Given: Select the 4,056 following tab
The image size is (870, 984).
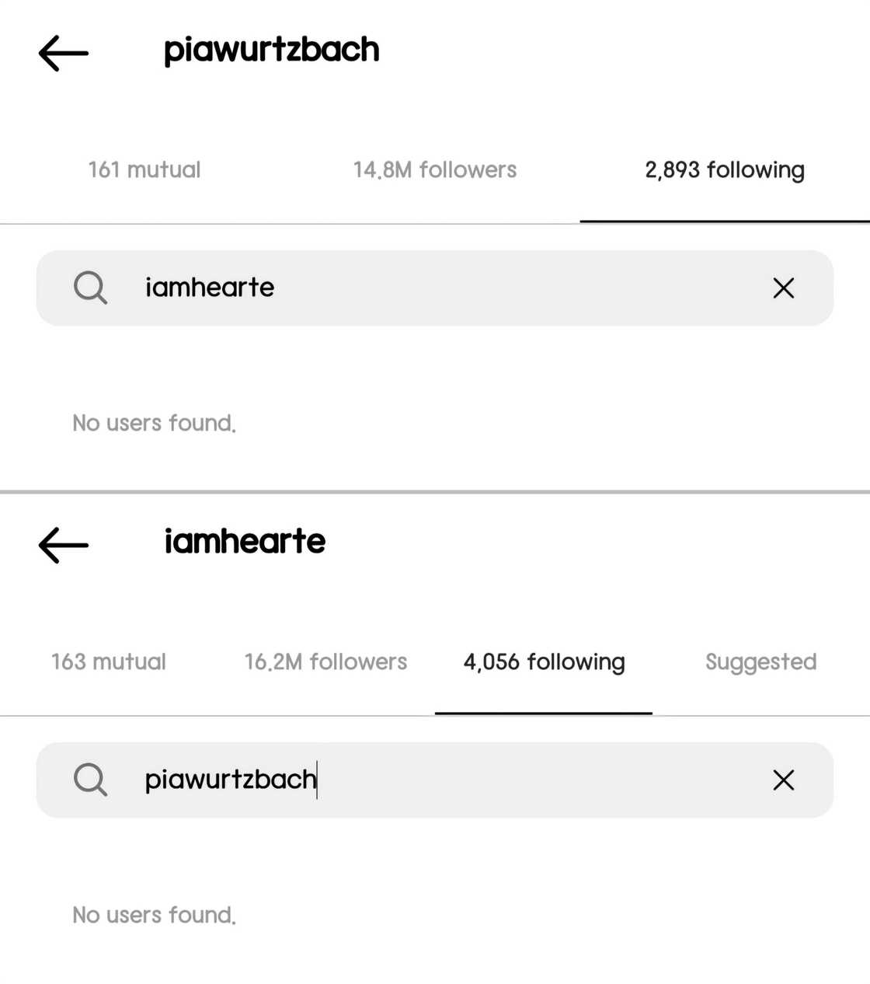Looking at the screenshot, I should click(544, 661).
